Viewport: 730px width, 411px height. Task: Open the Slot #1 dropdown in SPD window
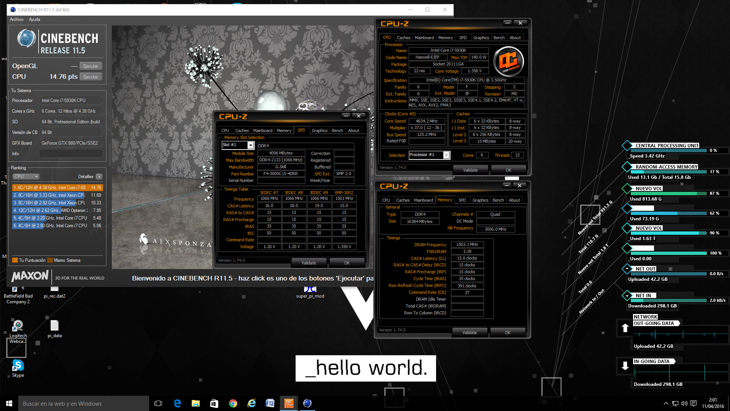tap(251, 145)
